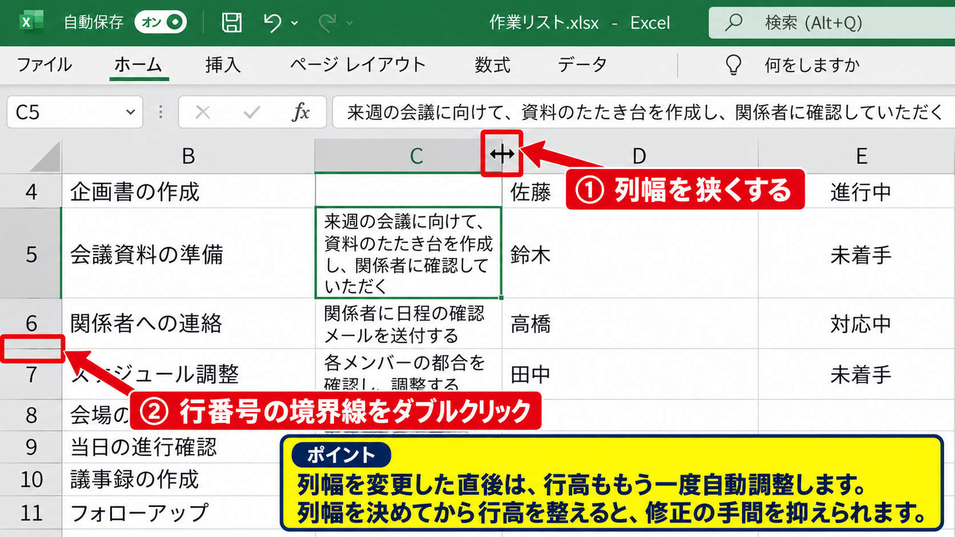This screenshot has height=537, width=955.
Task: Click the fx insert function icon
Action: tap(301, 112)
